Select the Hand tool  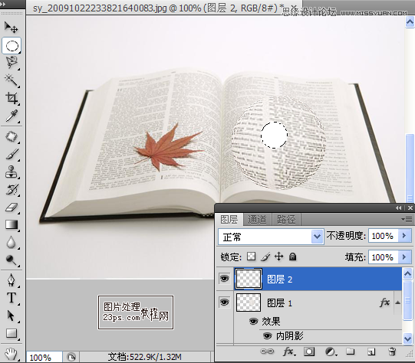[12, 354]
